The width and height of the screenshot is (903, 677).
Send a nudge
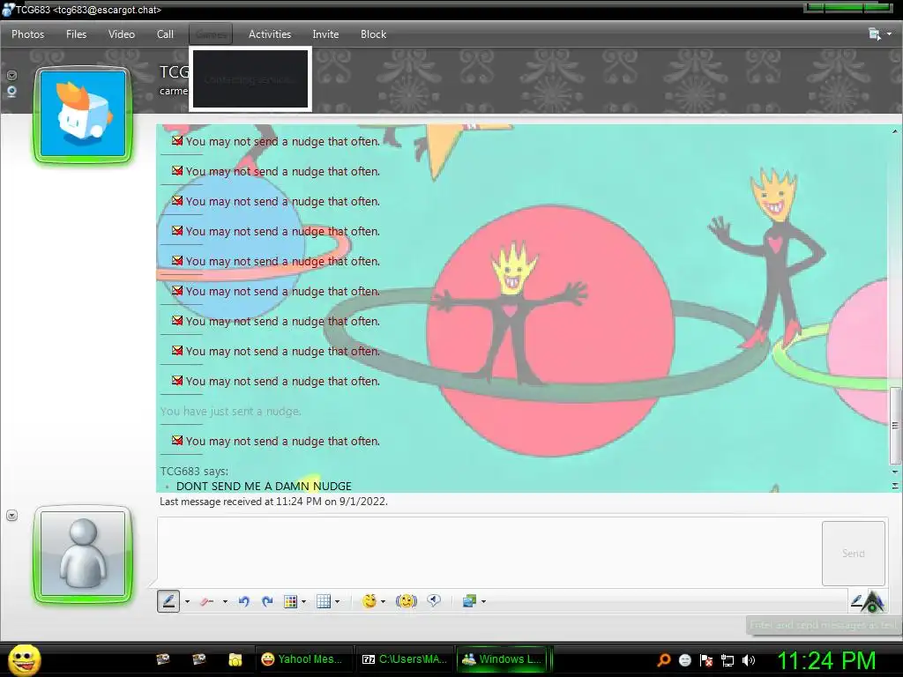pyautogui.click(x=406, y=601)
